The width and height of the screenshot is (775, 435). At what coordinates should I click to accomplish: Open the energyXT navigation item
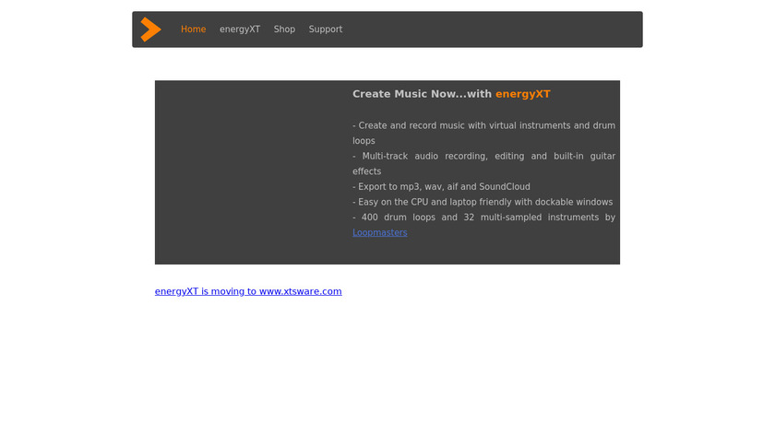tap(240, 29)
